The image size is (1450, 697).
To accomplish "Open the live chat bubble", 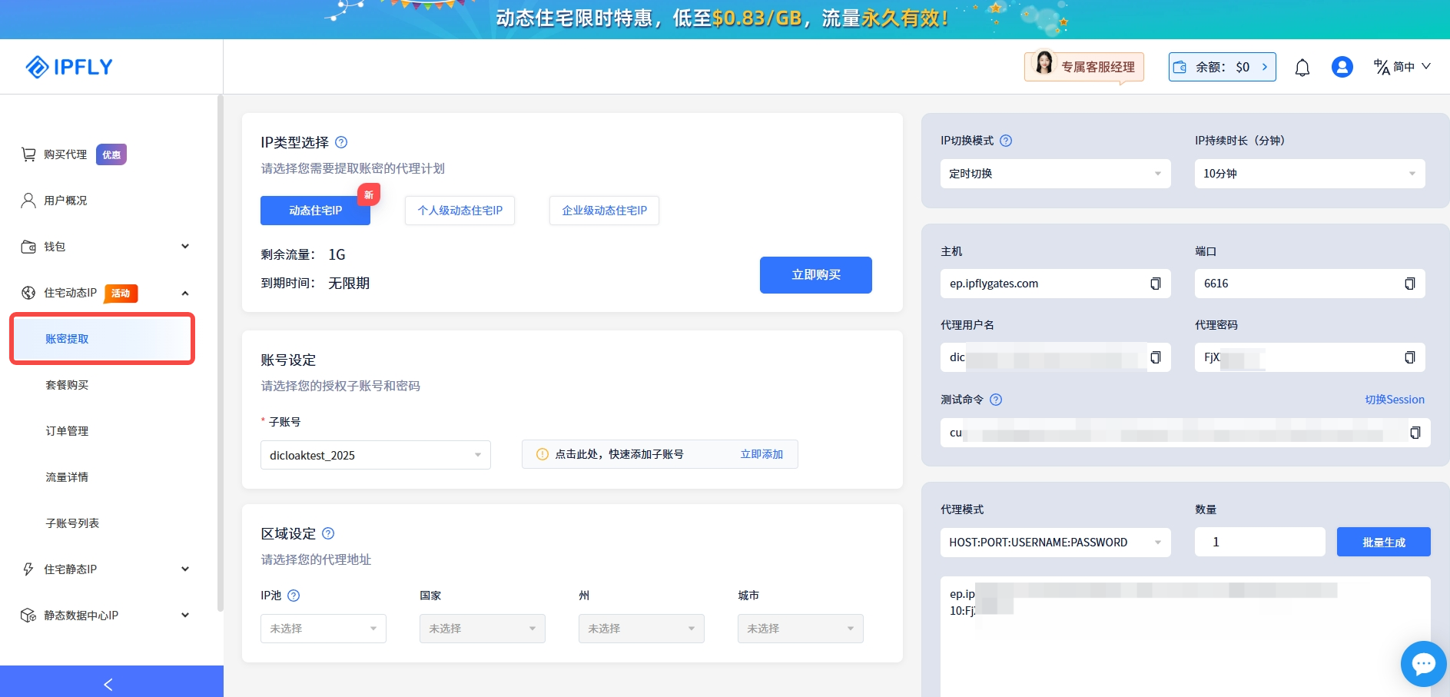I will [1423, 663].
